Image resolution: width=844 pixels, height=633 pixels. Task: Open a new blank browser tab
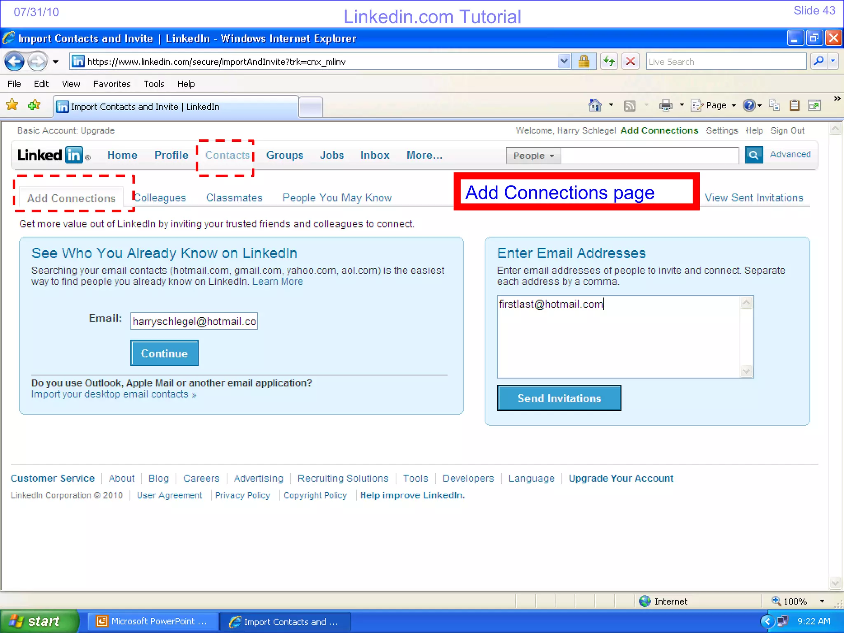coord(311,108)
